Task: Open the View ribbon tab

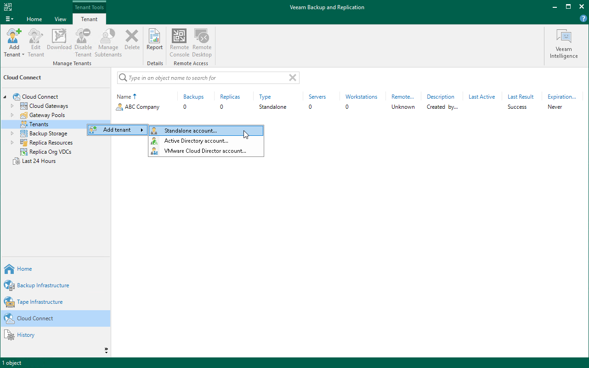Action: tap(60, 19)
